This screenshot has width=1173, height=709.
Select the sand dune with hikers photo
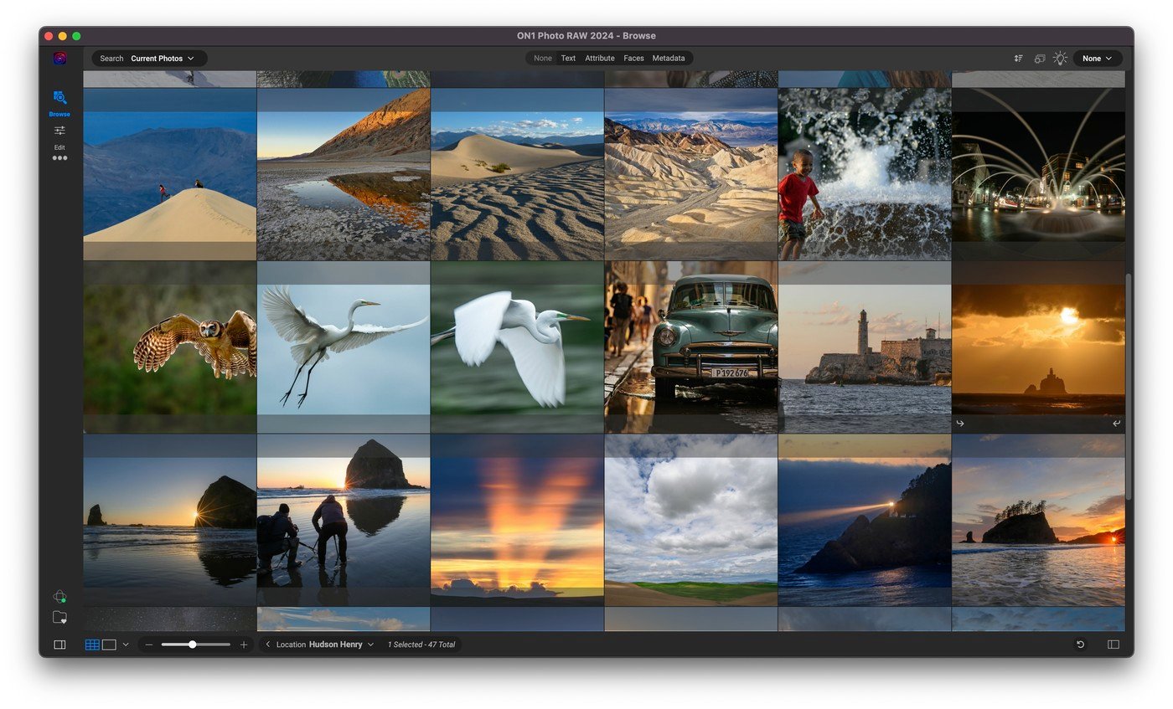pyautogui.click(x=170, y=174)
